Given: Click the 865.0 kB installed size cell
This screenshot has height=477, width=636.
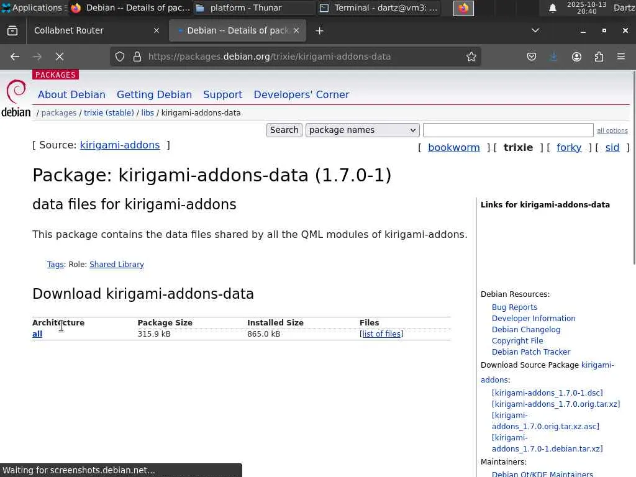Looking at the screenshot, I should [263, 334].
